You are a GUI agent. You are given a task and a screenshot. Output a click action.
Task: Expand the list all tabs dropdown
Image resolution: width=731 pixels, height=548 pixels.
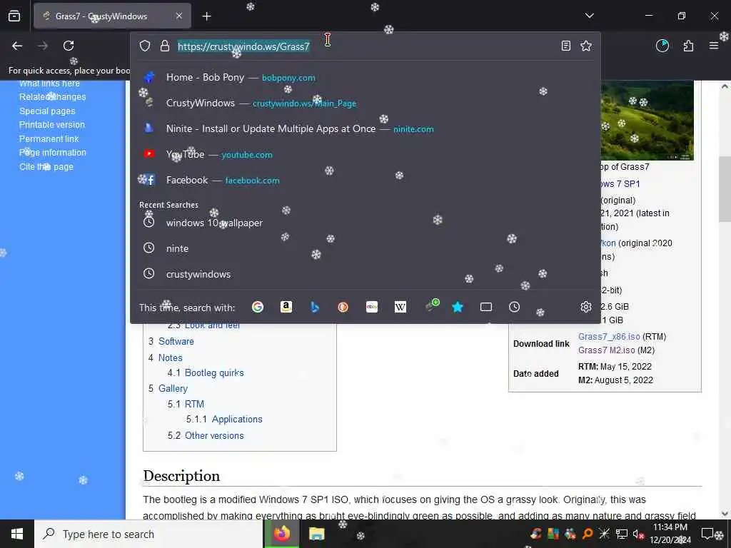point(589,16)
